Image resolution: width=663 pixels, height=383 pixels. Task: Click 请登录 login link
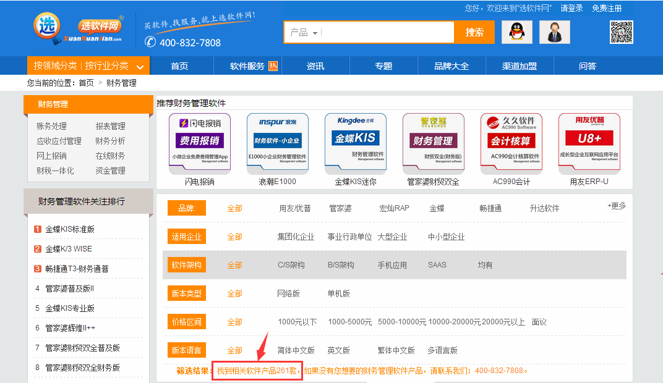tap(571, 8)
